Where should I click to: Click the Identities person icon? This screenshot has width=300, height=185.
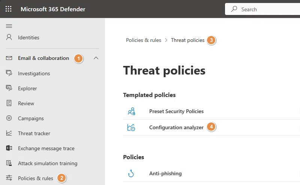click(9, 37)
